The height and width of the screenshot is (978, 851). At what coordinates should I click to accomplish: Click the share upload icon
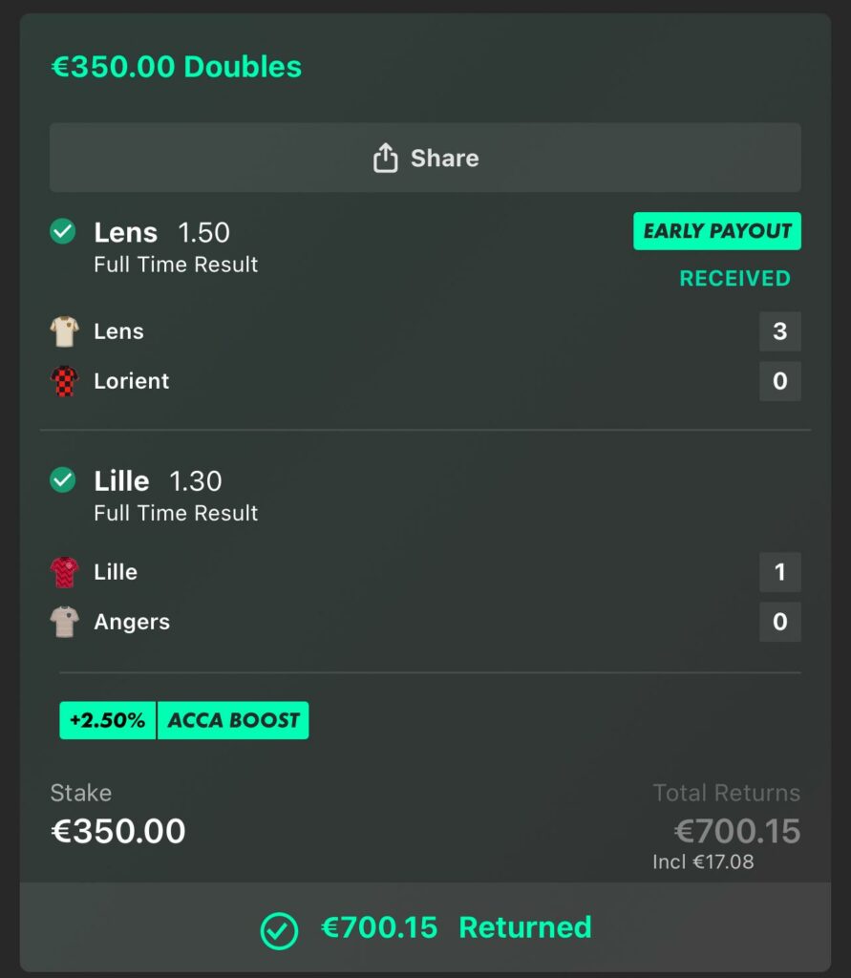tap(385, 158)
